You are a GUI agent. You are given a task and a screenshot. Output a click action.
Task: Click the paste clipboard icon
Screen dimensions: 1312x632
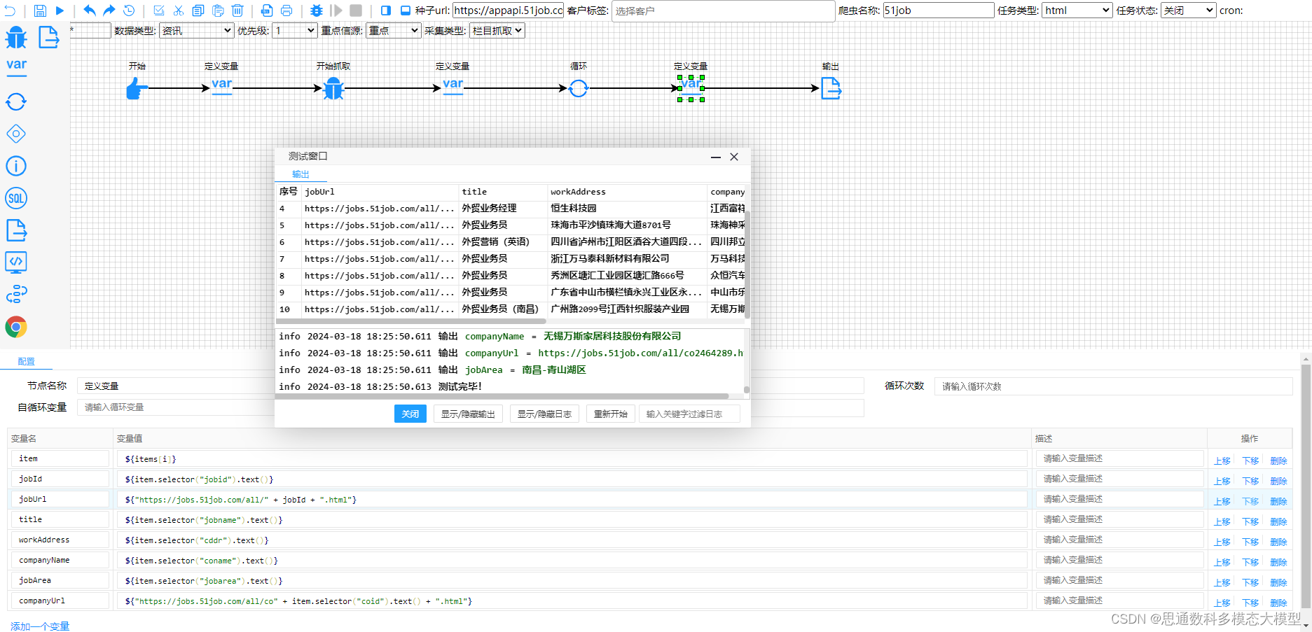[218, 10]
